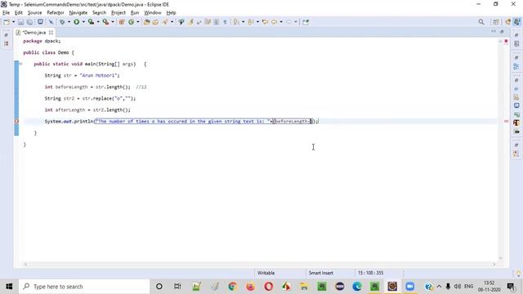Jump to Previous Annotation toolbar icon

pos(251,22)
